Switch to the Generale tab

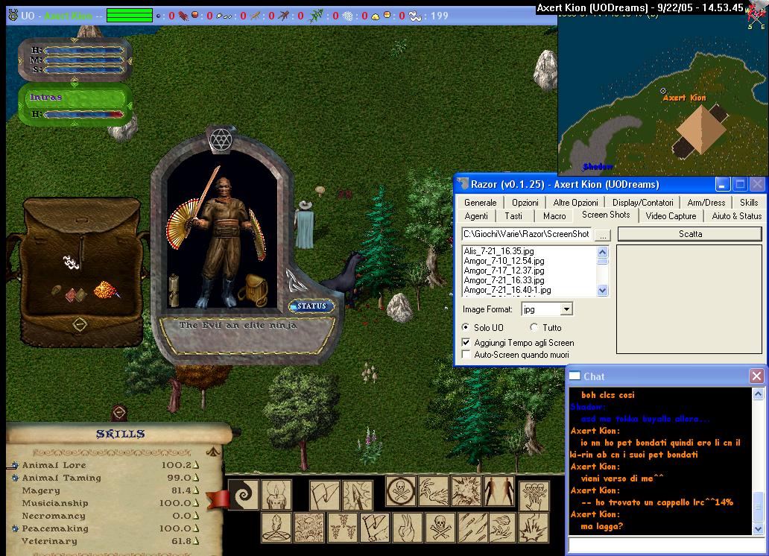480,202
